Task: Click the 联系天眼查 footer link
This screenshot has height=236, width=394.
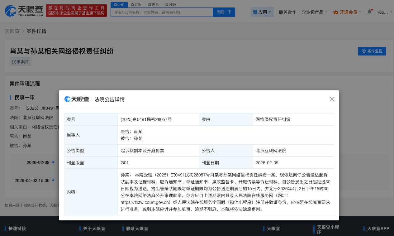Action: click(x=137, y=229)
